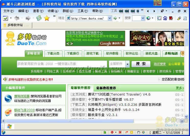Open the search box dropdown
Image resolution: width=190 pixels, height=136 pixels.
pos(143,18)
